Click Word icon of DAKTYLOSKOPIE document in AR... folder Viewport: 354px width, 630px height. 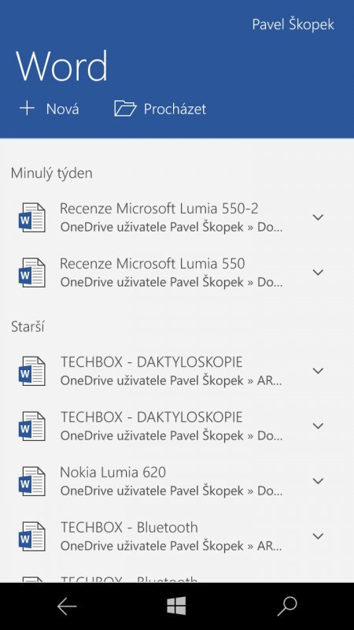(x=32, y=371)
